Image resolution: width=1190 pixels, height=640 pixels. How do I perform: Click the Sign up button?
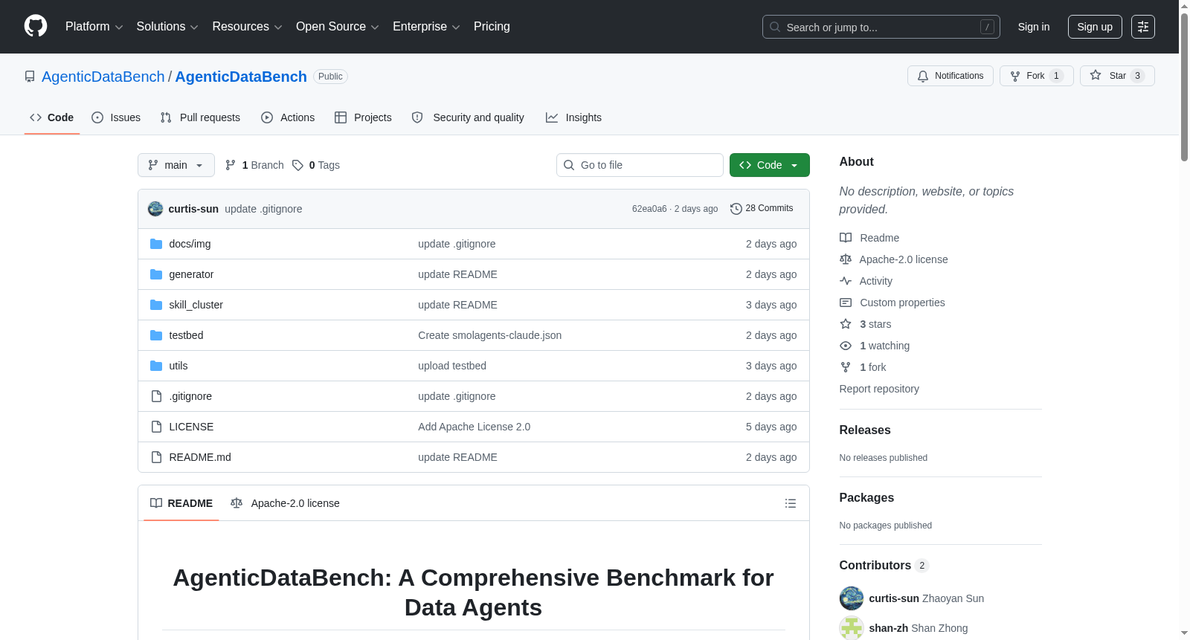coord(1095,27)
